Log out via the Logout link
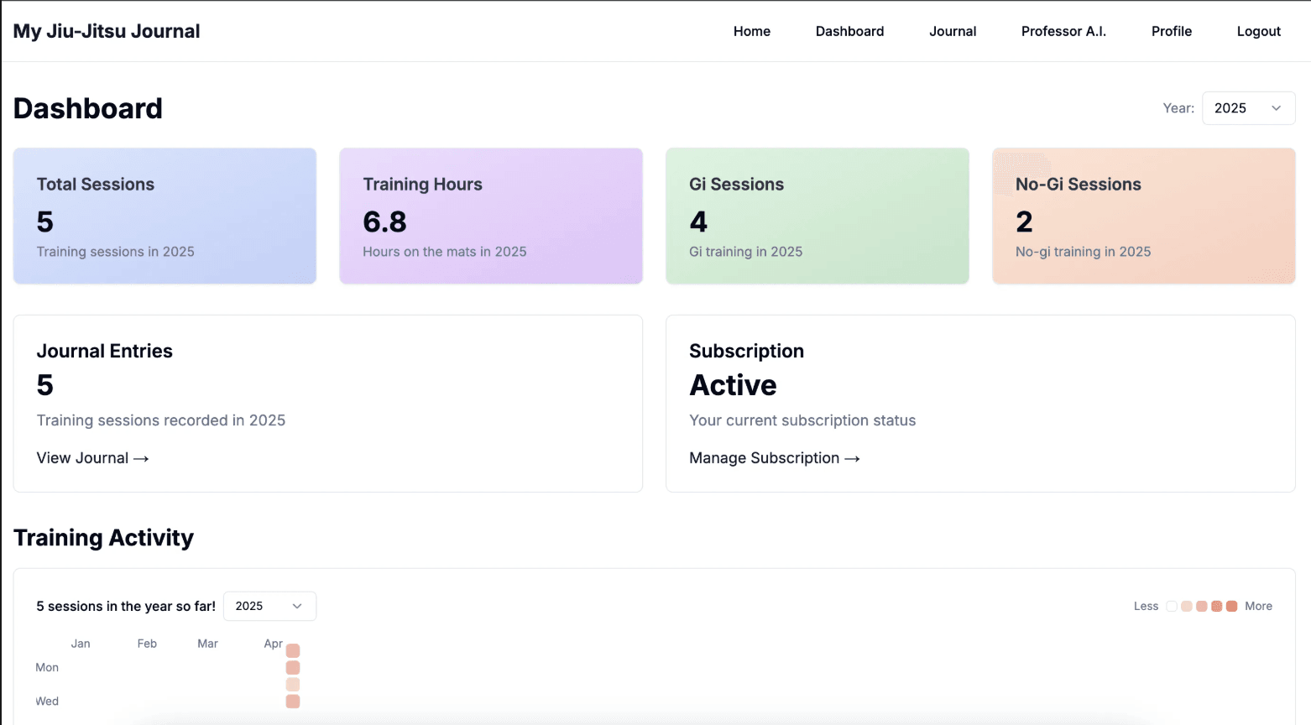This screenshot has width=1311, height=725. [x=1259, y=31]
